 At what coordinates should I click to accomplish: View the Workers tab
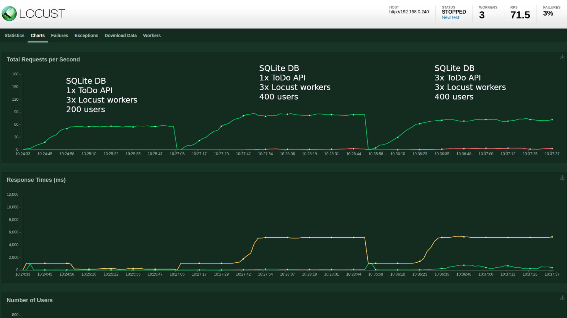pos(152,35)
